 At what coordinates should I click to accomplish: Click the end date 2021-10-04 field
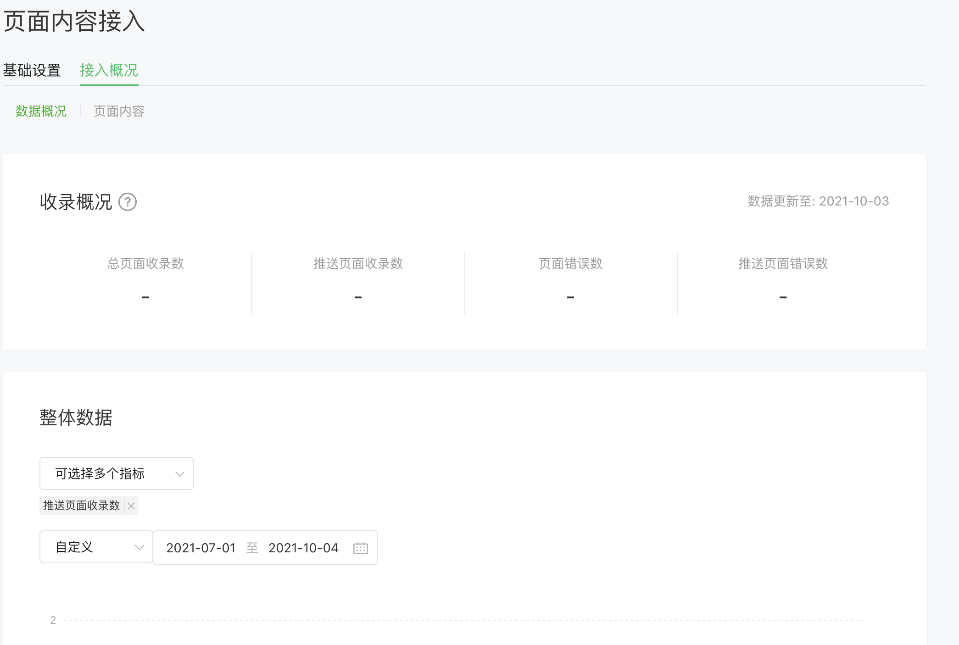pos(303,548)
